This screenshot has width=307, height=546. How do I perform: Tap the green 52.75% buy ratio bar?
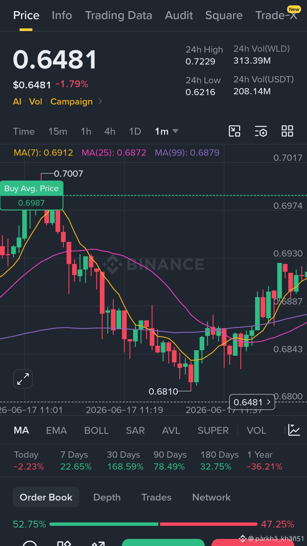[104, 524]
